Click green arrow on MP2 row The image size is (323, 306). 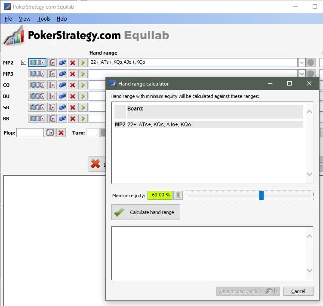[x=83, y=63]
